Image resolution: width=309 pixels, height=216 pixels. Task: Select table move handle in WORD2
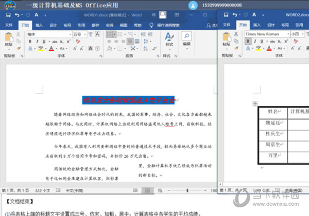coord(255,104)
